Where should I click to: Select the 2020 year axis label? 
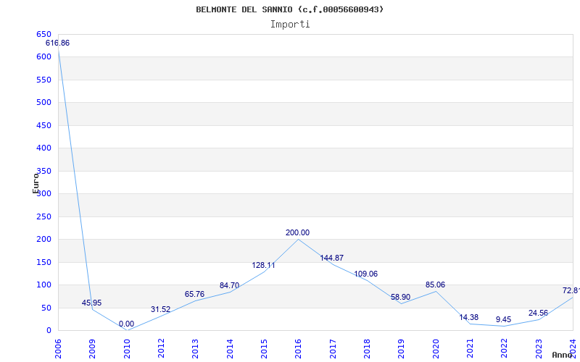coord(436,349)
